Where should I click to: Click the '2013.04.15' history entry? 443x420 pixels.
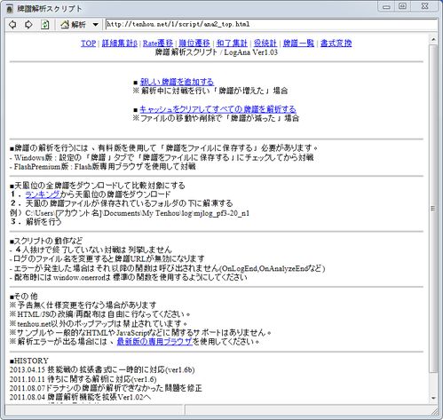(102, 370)
